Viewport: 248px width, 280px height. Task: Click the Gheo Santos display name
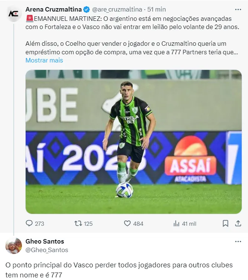(45, 242)
